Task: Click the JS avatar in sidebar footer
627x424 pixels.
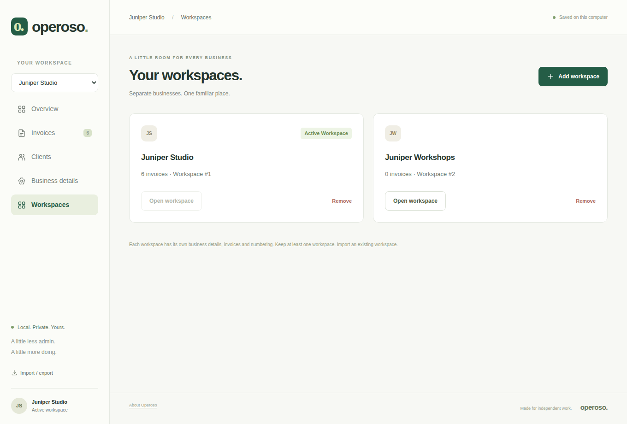Action: (x=19, y=406)
